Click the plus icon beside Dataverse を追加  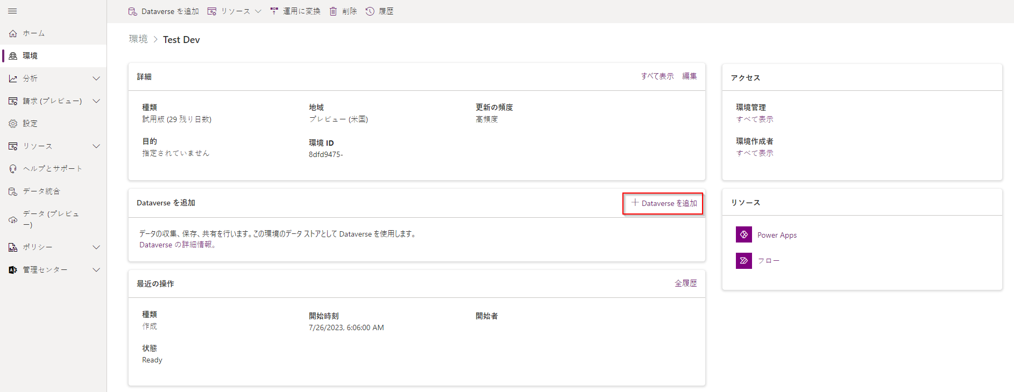click(635, 203)
